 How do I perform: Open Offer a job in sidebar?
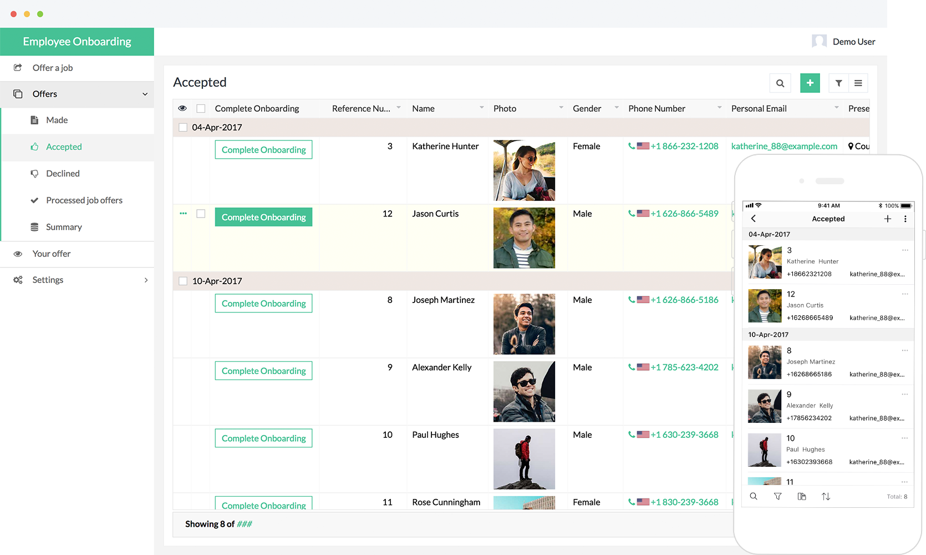(77, 68)
